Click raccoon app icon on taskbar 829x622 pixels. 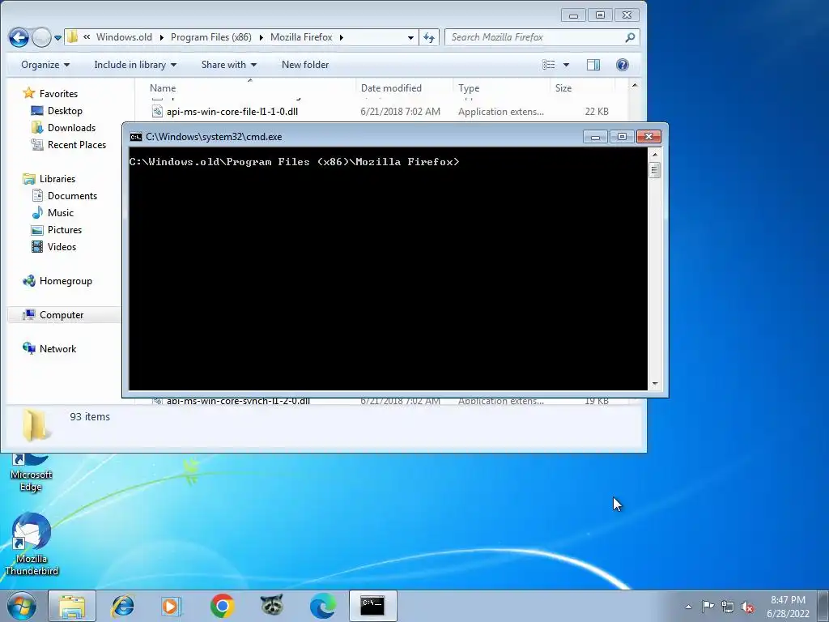tap(272, 606)
